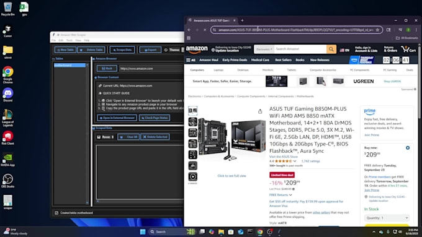Bookmark this page with the star icon

click(377, 30)
